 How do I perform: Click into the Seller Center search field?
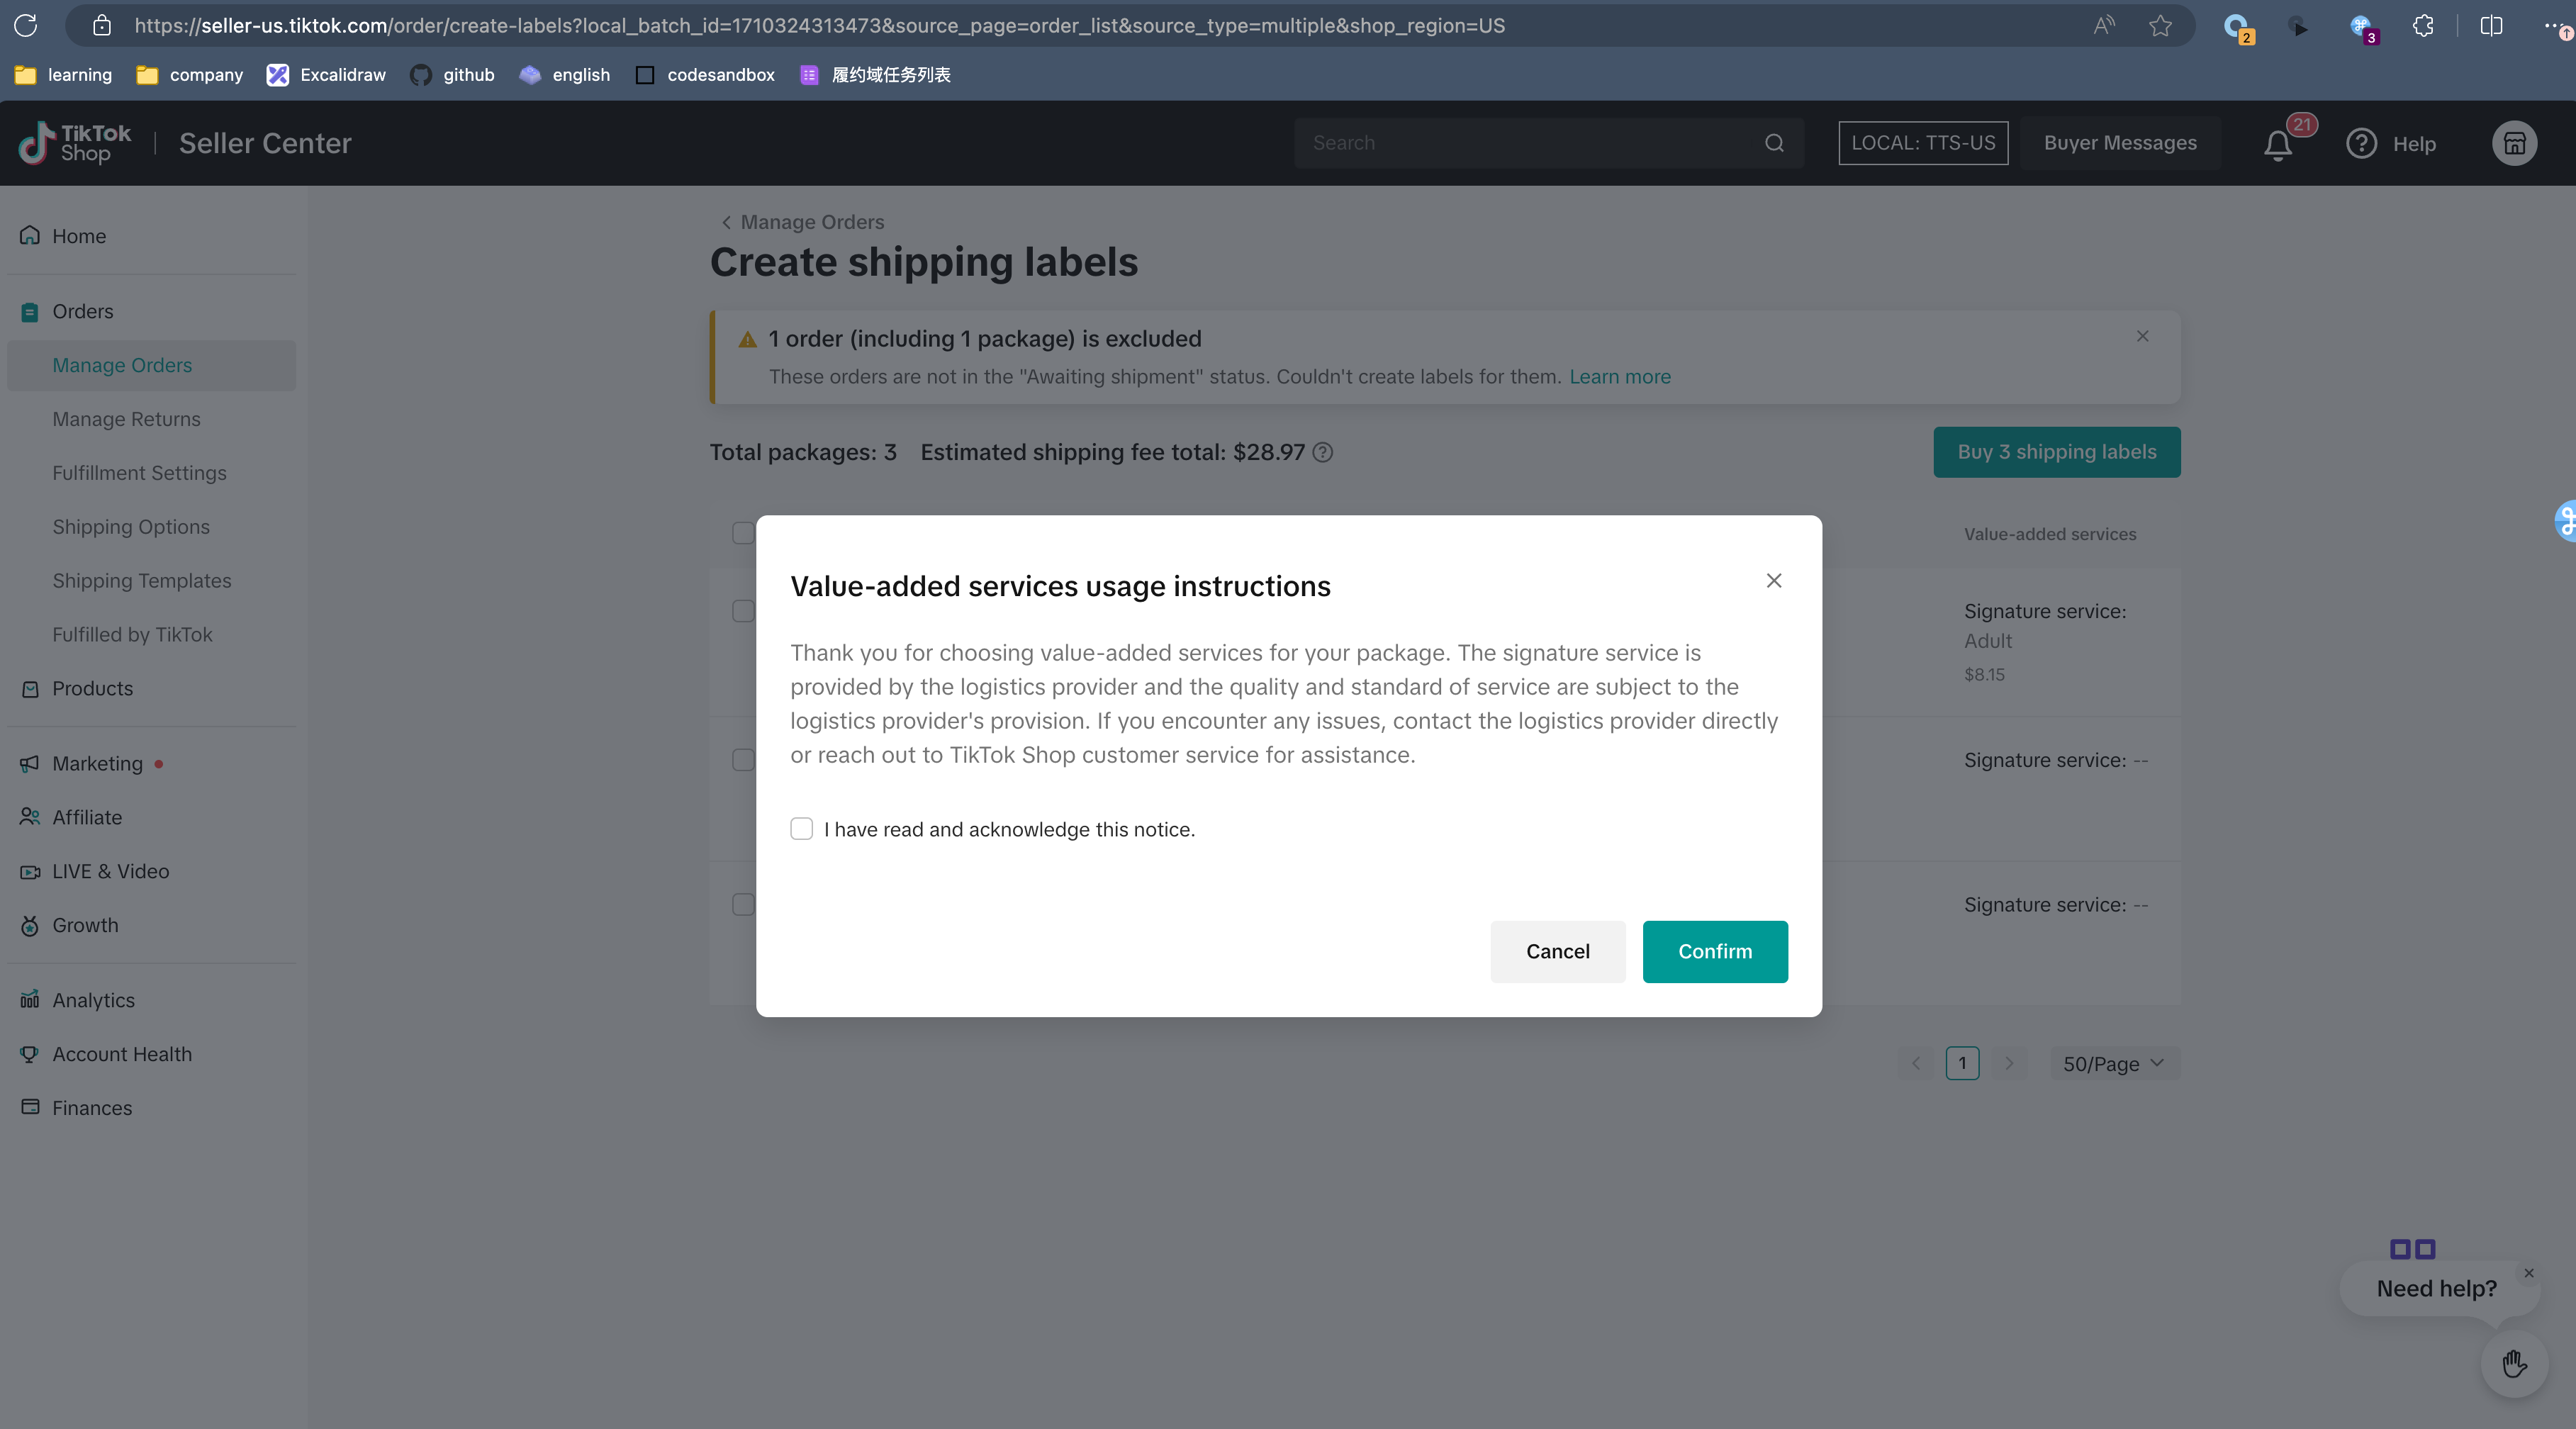[x=1530, y=143]
